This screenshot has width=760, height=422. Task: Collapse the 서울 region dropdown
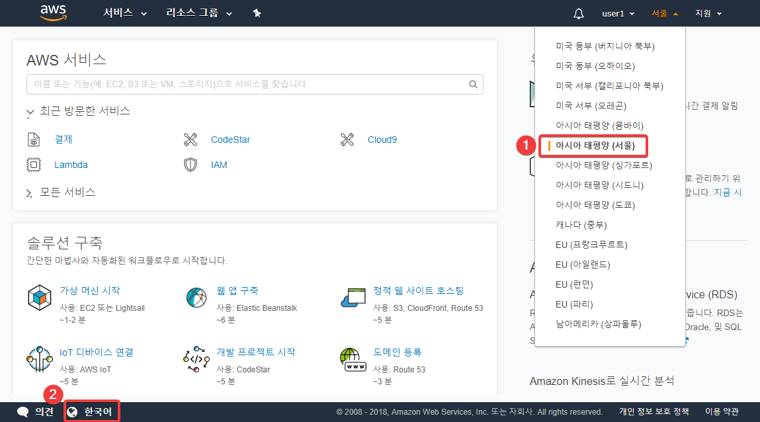pyautogui.click(x=665, y=14)
